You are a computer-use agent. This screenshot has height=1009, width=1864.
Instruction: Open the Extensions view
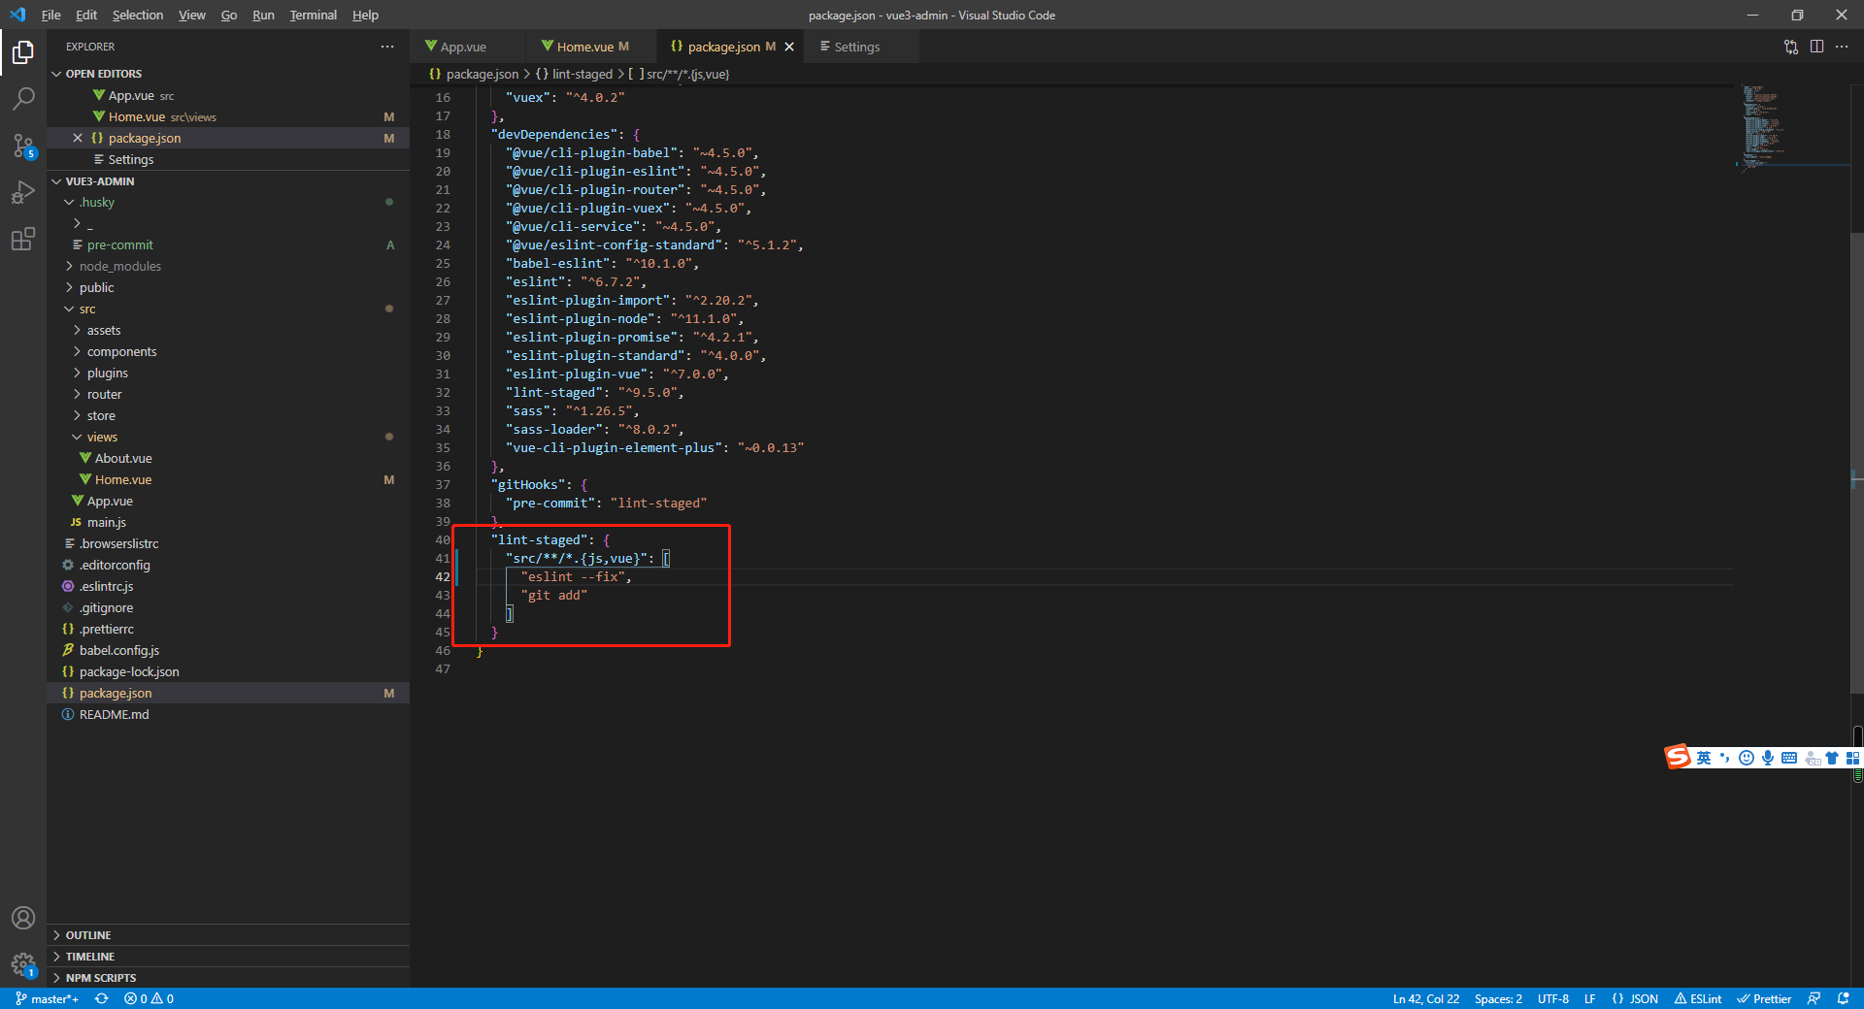coord(23,239)
